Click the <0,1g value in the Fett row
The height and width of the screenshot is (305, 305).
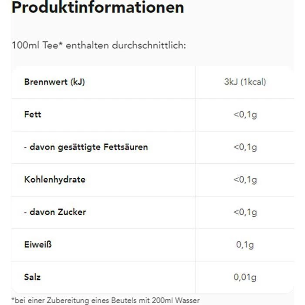click(x=245, y=115)
